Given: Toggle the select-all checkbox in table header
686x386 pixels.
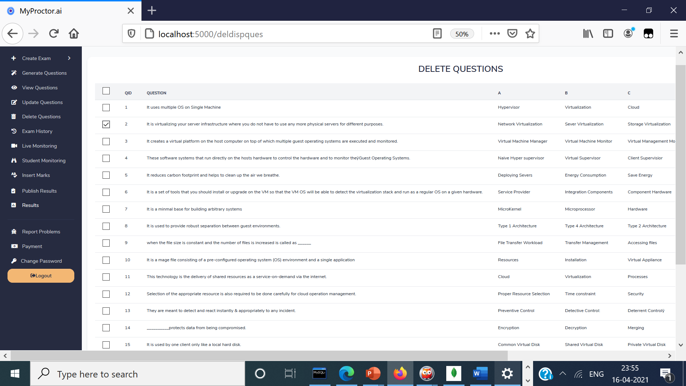Looking at the screenshot, I should point(106,91).
